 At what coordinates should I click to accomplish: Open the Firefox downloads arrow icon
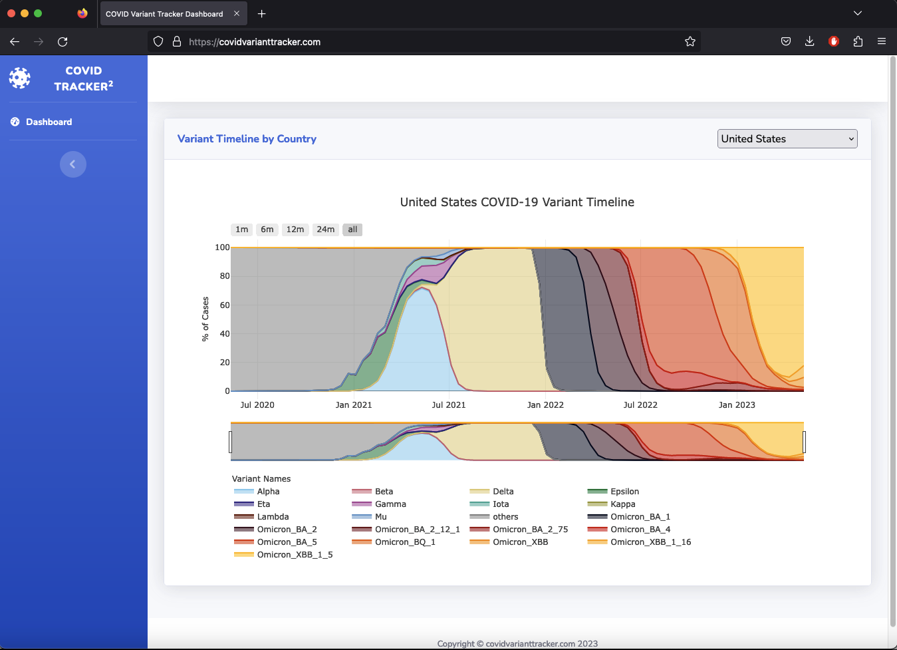pyautogui.click(x=809, y=41)
